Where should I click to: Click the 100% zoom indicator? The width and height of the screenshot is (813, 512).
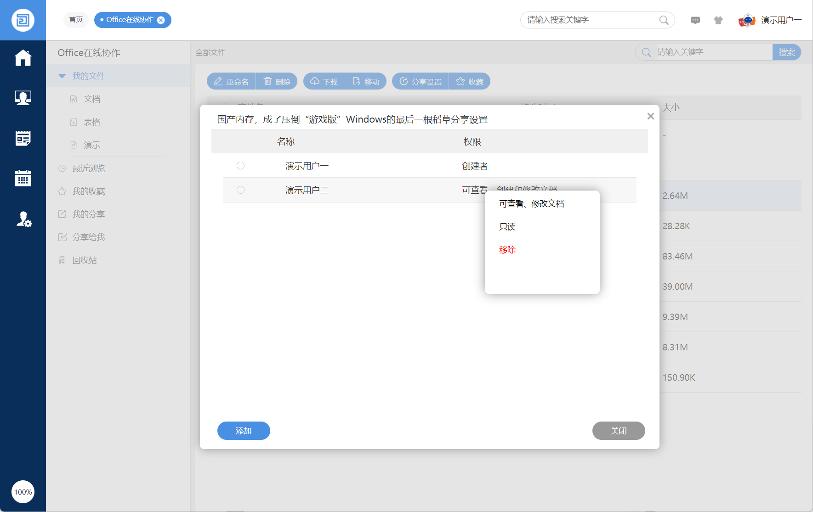pyautogui.click(x=23, y=492)
